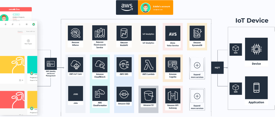Click the grid view icon in sensor.live toolbar

pos(26,24)
